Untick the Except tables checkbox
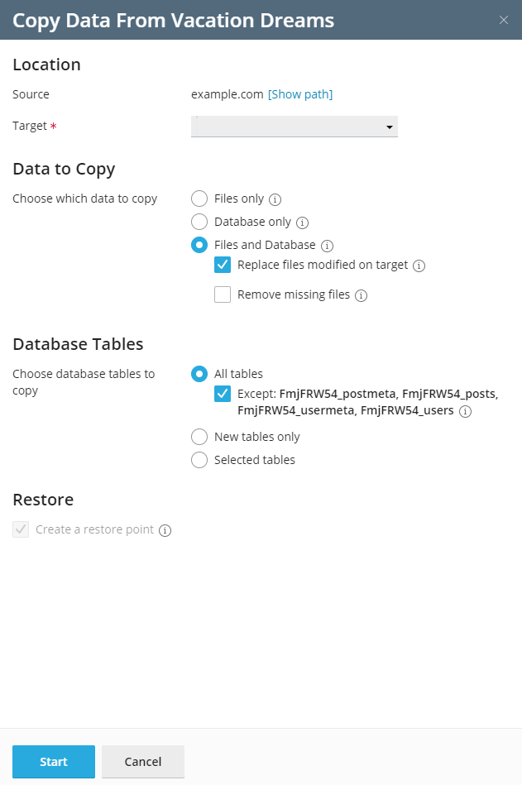 (223, 394)
